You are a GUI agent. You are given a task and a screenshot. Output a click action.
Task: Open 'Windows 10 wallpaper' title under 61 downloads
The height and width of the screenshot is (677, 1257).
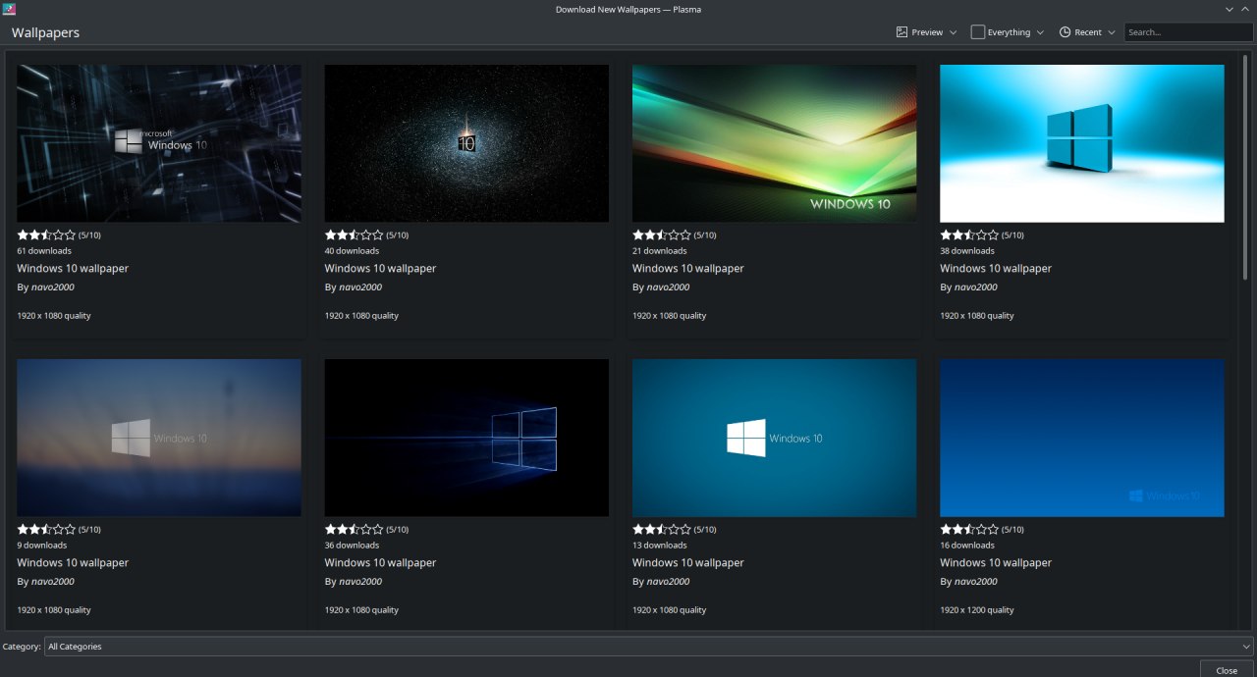(73, 269)
